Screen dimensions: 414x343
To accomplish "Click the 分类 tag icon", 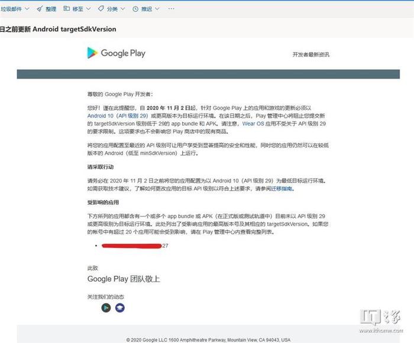I will pyautogui.click(x=101, y=9).
